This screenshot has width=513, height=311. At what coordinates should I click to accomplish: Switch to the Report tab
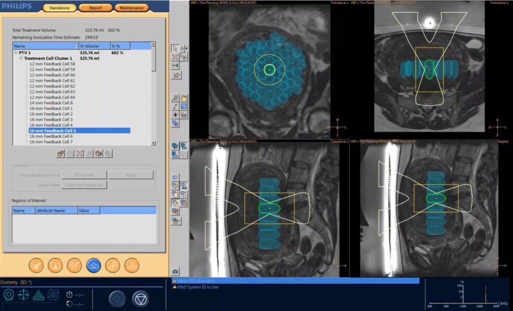tap(95, 8)
